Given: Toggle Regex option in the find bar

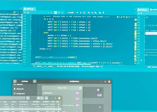Looking at the screenshot, I should tap(62, 12).
